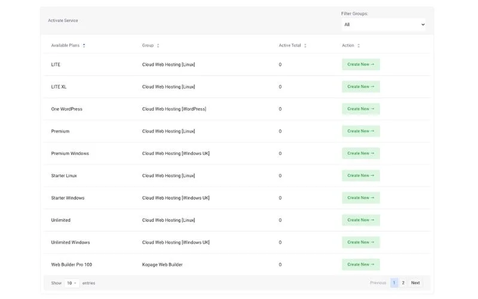Select the Premium Windows plan name
Viewport: 478px width, 299px height.
pyautogui.click(x=70, y=154)
